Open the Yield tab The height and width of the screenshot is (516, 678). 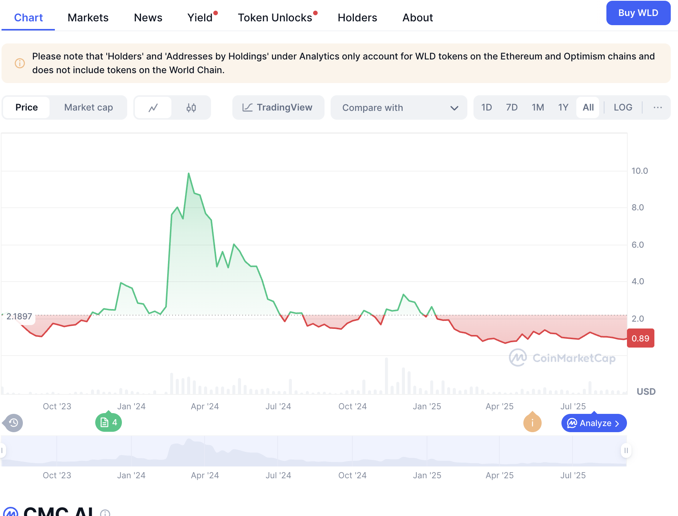pos(200,18)
